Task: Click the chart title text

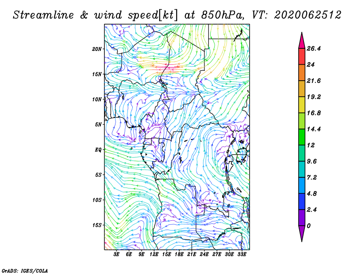Action: 177,15
